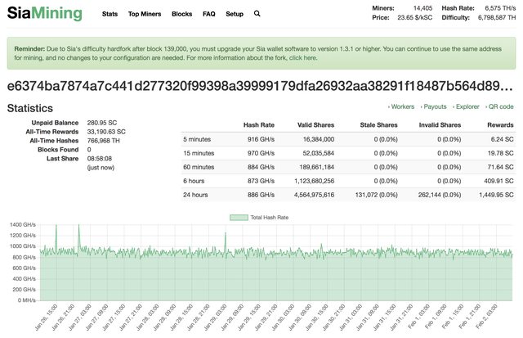Click All-Time Hashes value 766,968 TH
Screen dimensions: 523x338
coord(104,141)
